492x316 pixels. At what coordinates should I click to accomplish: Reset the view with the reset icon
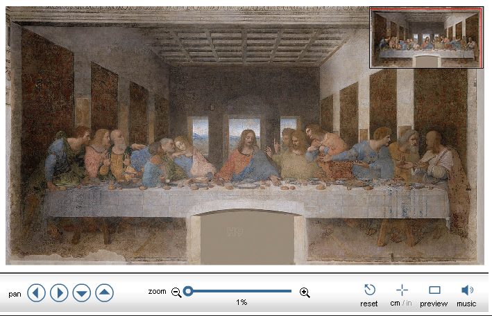370,290
